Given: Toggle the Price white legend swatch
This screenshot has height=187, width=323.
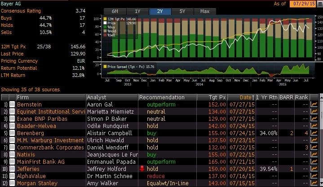Looking at the screenshot, I should 105,23.
